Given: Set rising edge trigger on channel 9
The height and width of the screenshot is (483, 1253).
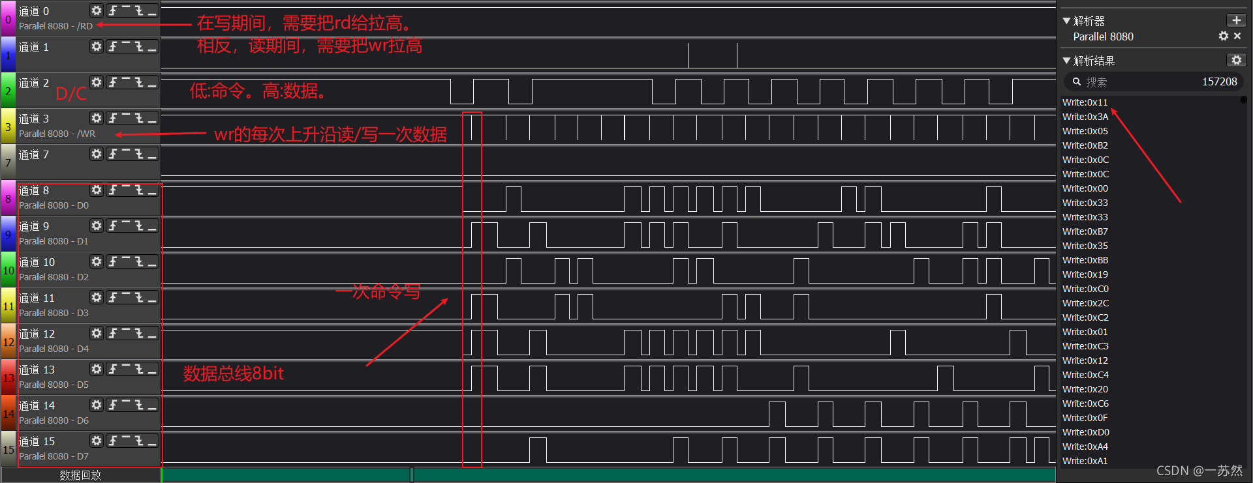Looking at the screenshot, I should [x=113, y=226].
